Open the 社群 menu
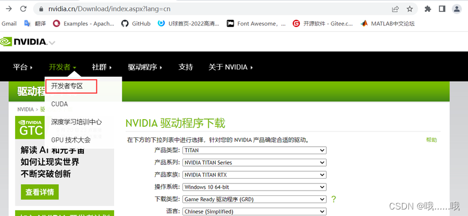Image resolution: width=468 pixels, height=216 pixels. (x=102, y=67)
